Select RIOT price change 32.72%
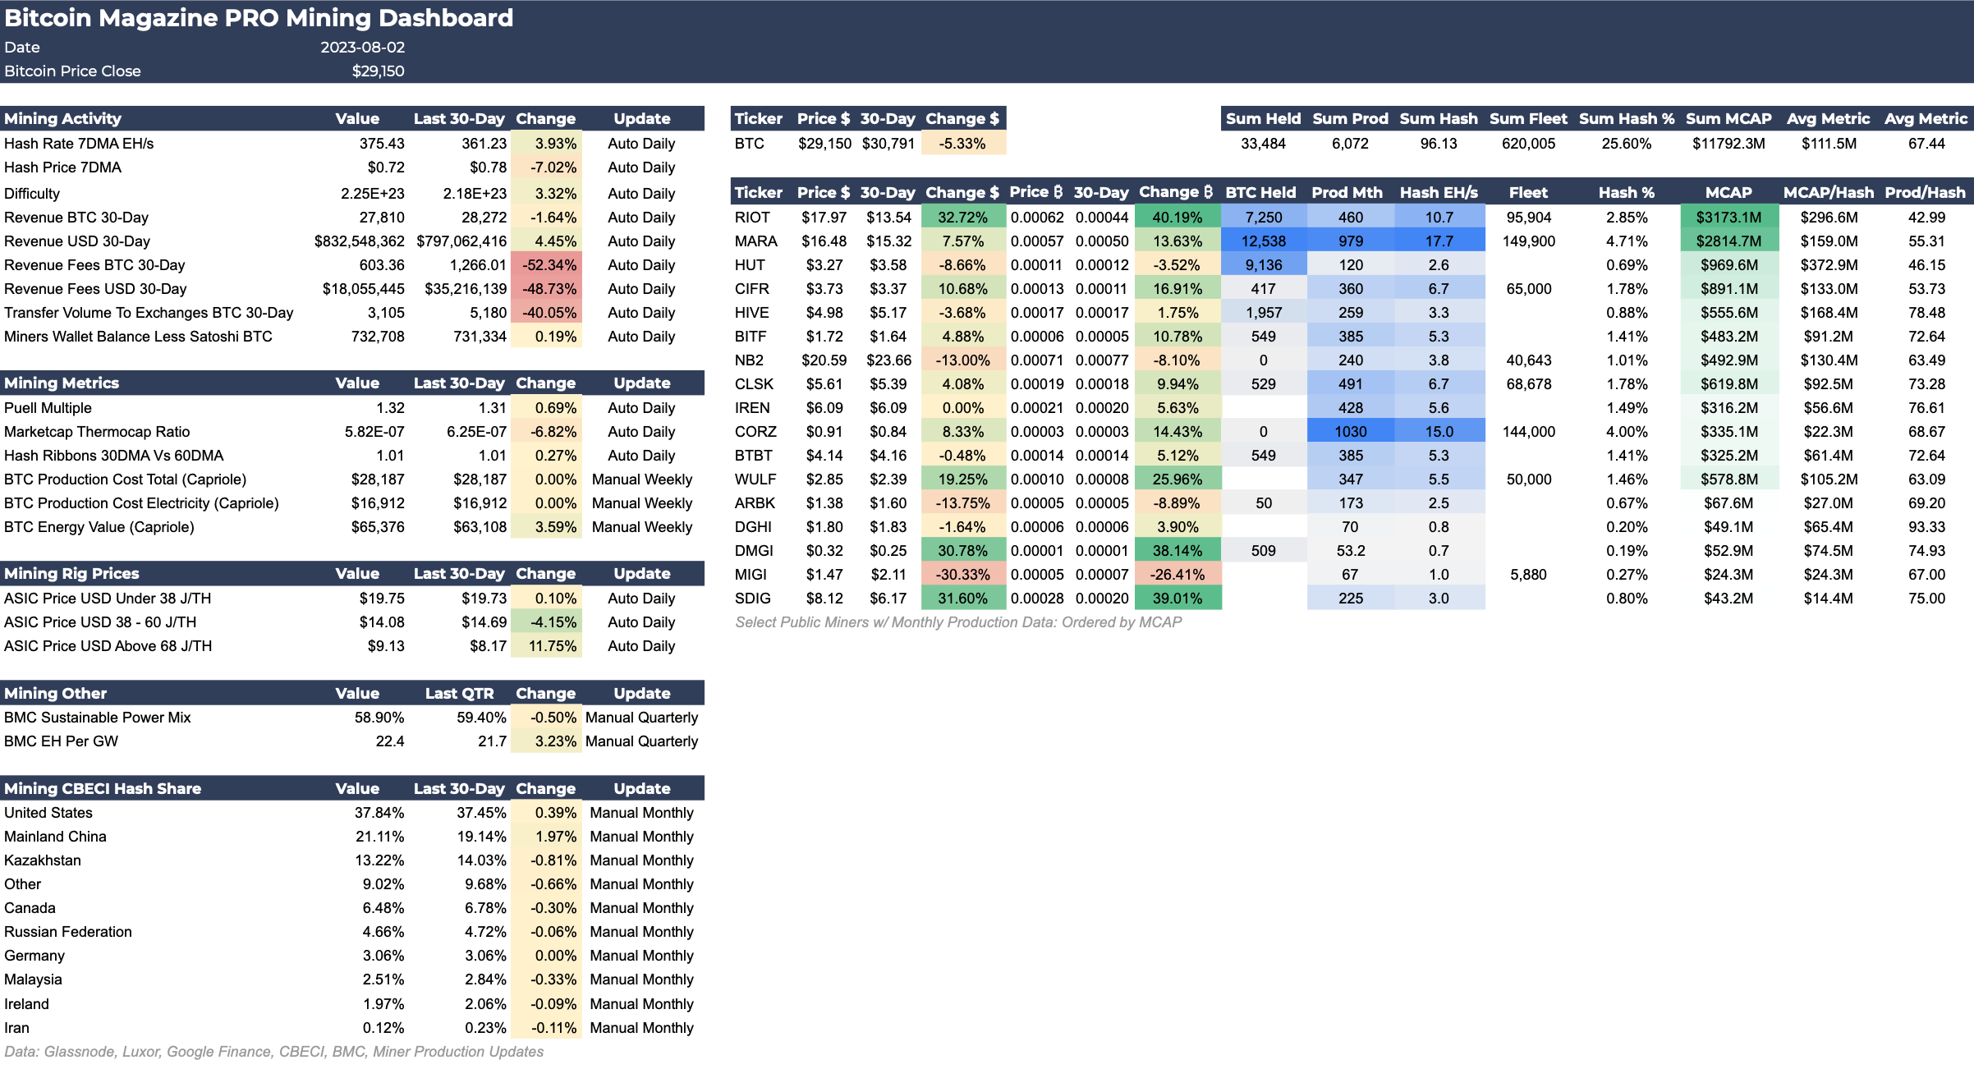Image resolution: width=1974 pixels, height=1069 pixels. [962, 218]
